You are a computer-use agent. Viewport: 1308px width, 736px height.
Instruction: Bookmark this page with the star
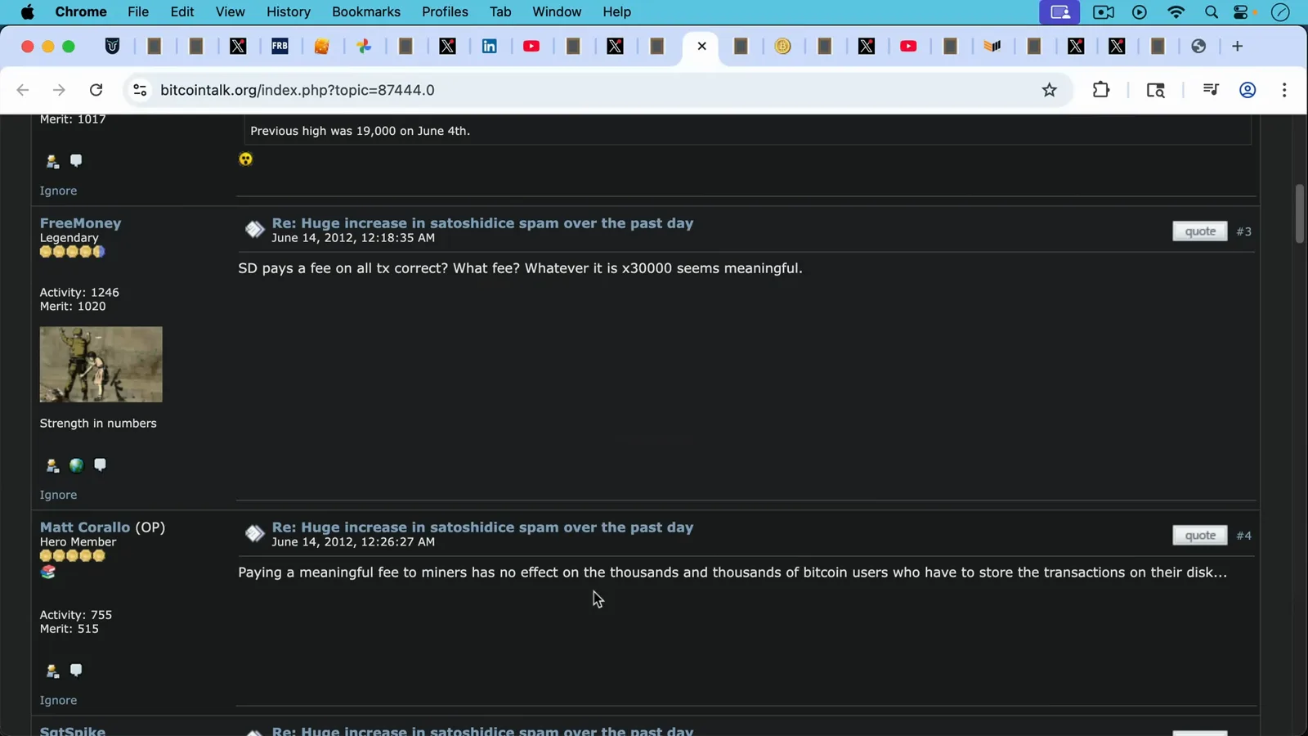point(1050,90)
